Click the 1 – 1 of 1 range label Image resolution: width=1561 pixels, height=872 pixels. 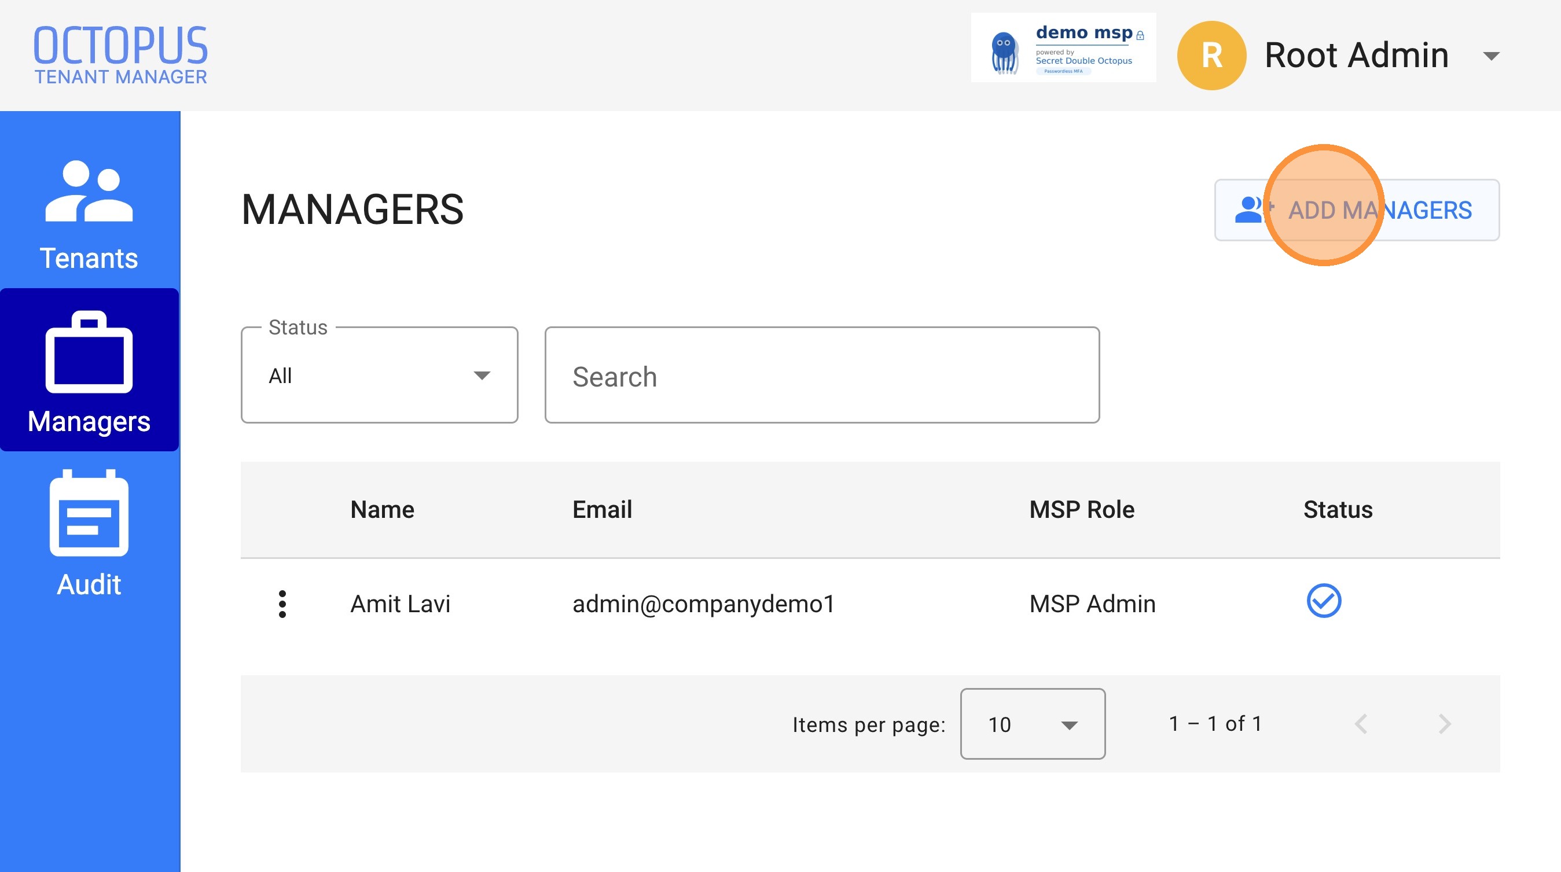point(1215,723)
